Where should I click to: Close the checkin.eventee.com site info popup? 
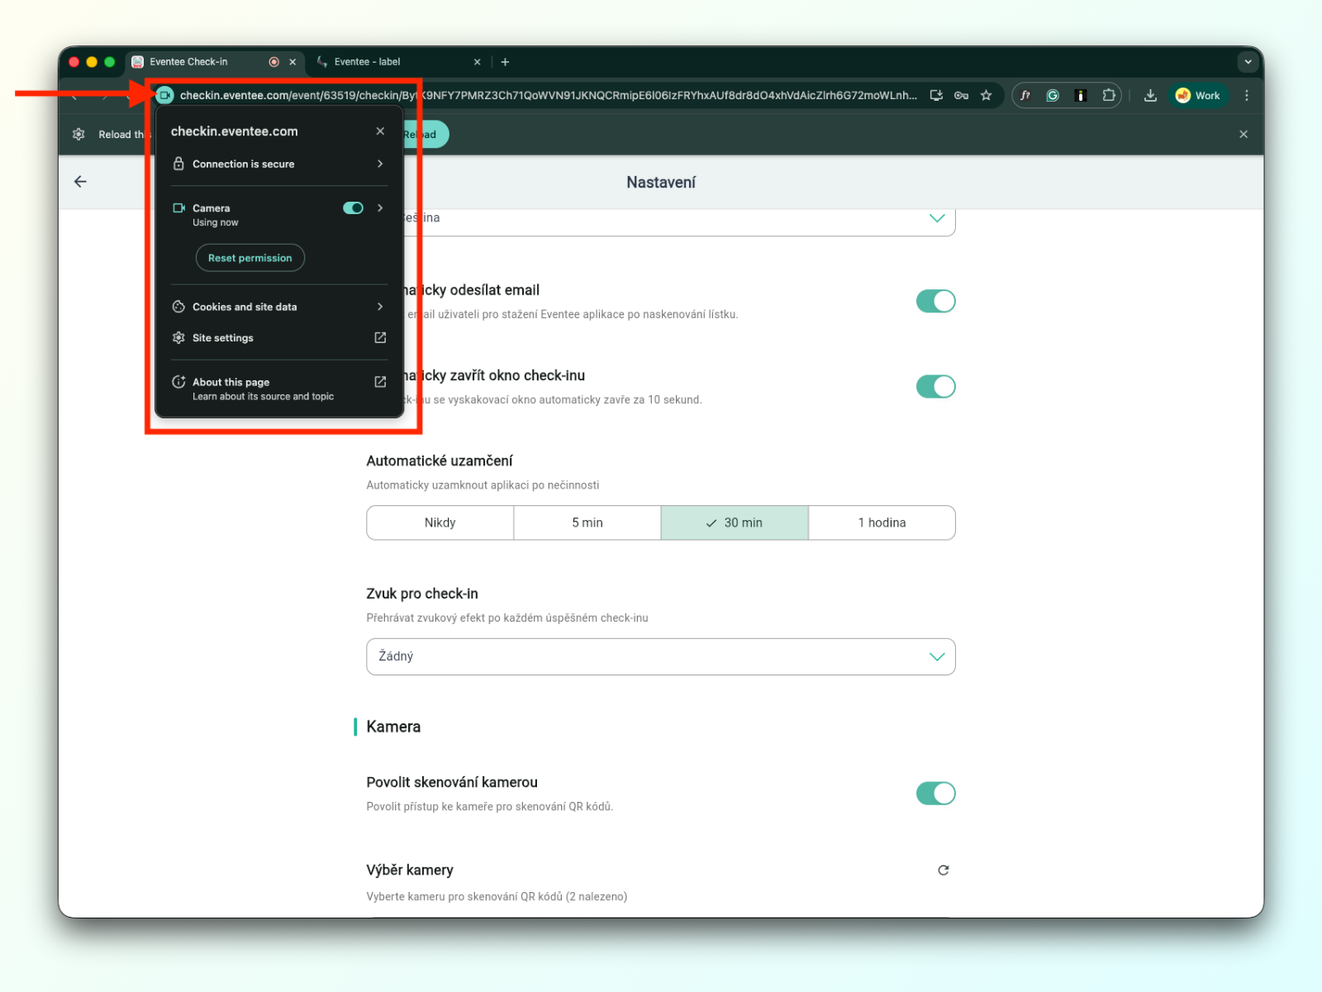pos(380,131)
